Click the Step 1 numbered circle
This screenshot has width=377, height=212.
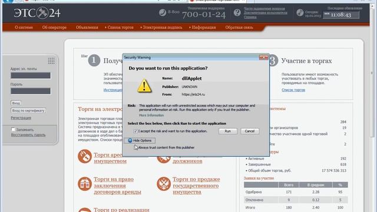[x=94, y=60]
